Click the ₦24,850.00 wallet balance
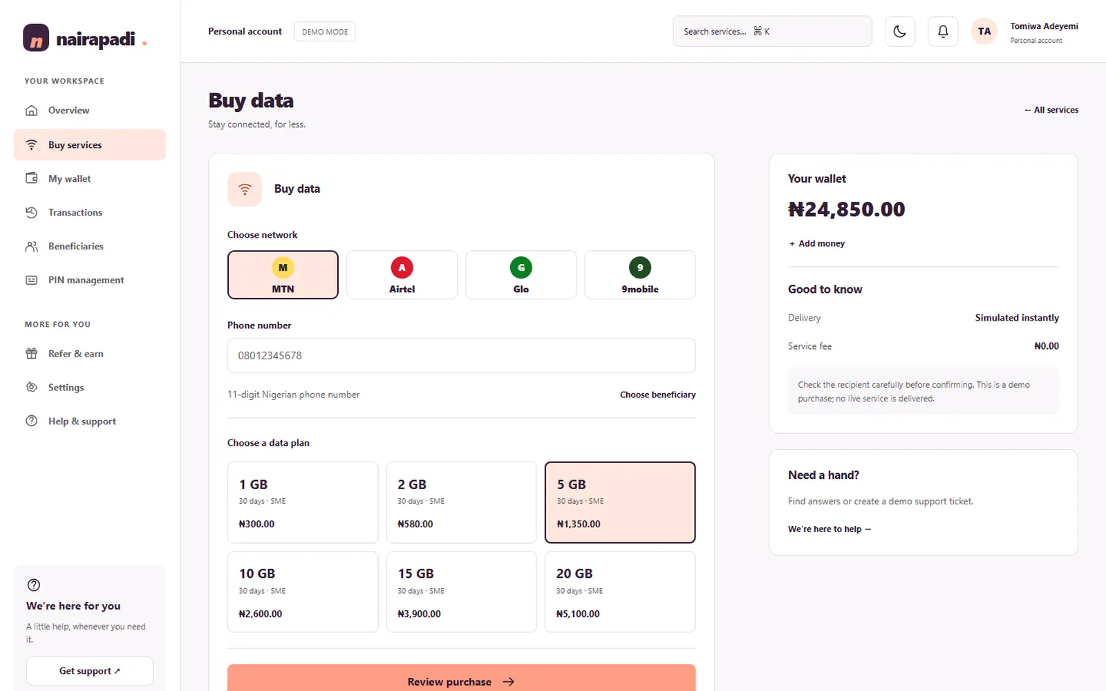This screenshot has width=1106, height=691. (847, 209)
